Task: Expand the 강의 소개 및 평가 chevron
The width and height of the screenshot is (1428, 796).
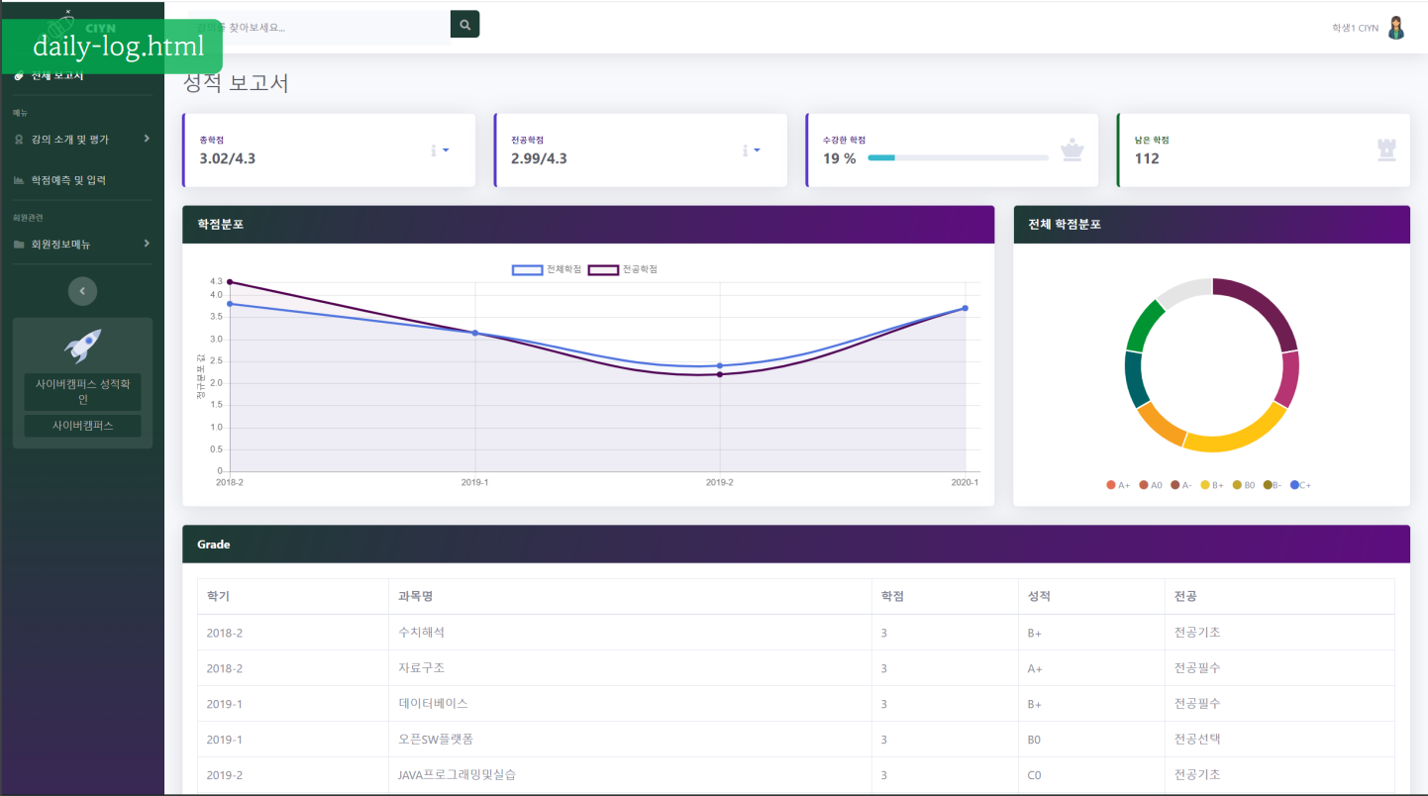Action: [147, 139]
